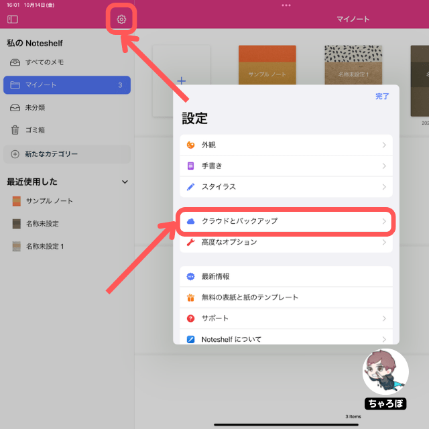Open サンプル ノート notebook cover thumbnail

click(x=267, y=65)
